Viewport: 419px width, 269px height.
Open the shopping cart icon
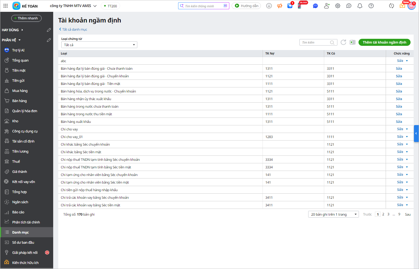point(290,6)
